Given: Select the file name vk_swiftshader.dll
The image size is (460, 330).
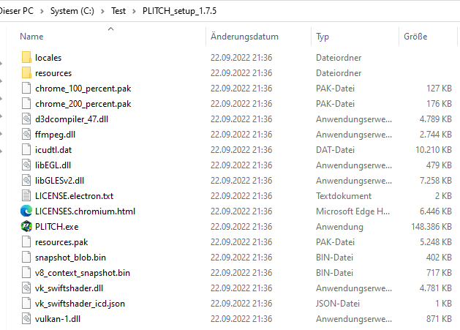Looking at the screenshot, I should tap(69, 288).
